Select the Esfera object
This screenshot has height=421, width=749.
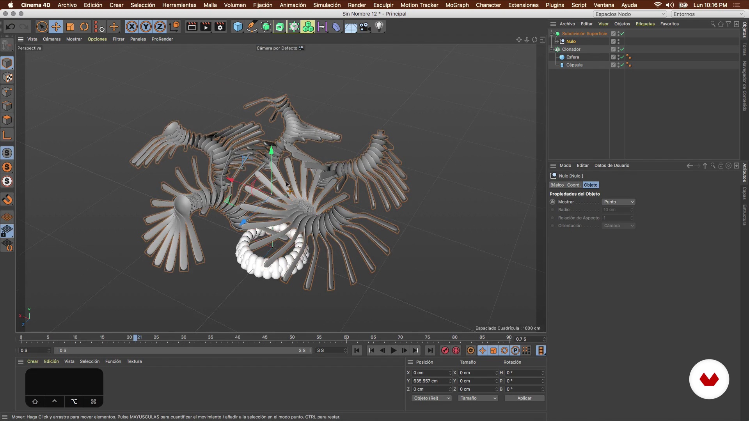coord(572,57)
